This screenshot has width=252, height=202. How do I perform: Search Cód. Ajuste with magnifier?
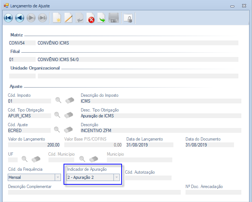tap(57, 130)
